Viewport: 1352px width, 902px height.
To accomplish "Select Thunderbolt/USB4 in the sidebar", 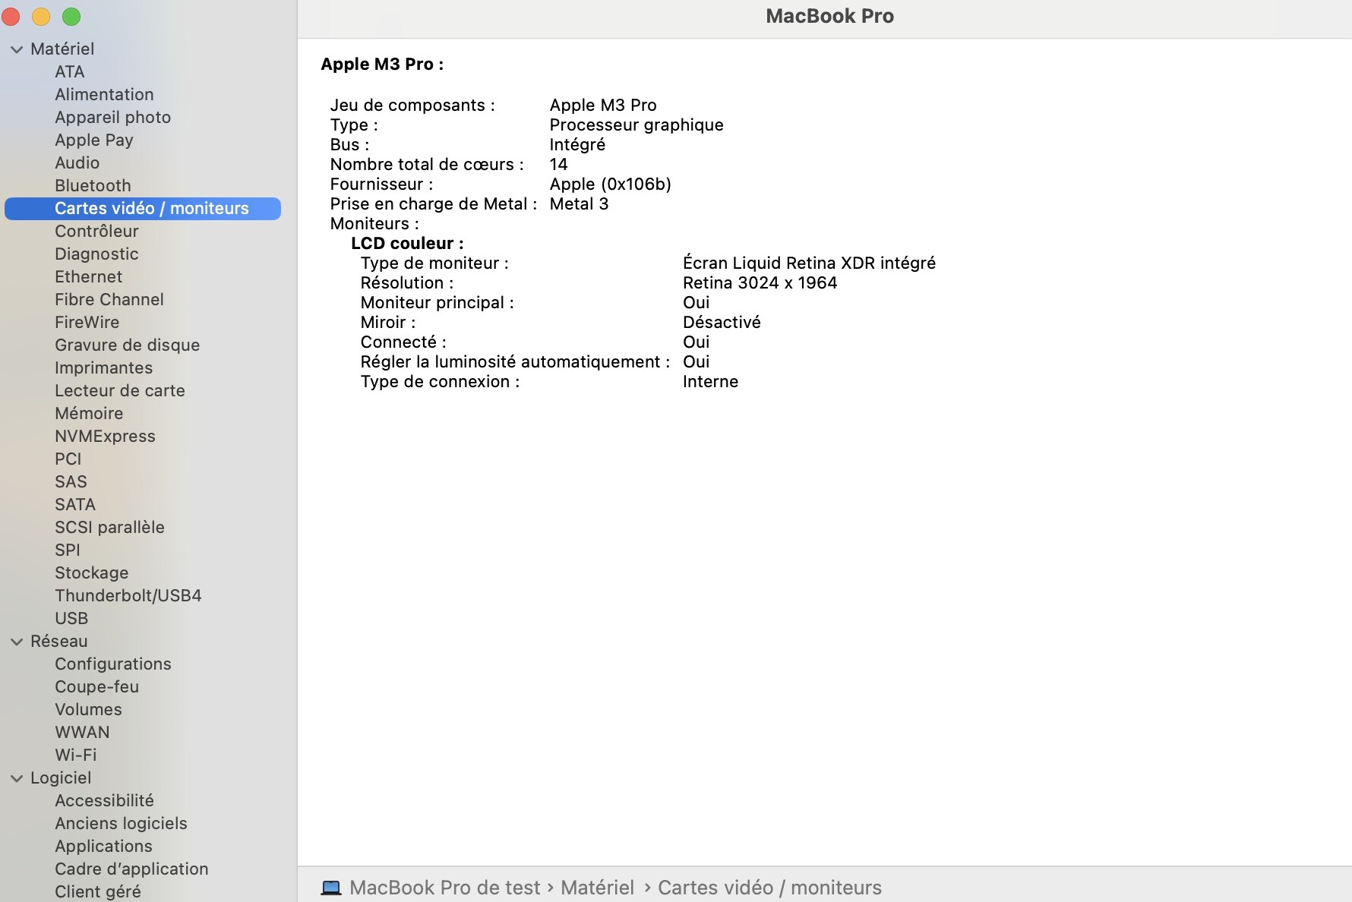I will click(x=128, y=595).
